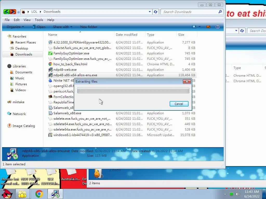Click the Show desktop strip beside the taskbar clock
The height and width of the screenshot is (199, 266).
pos(264,194)
